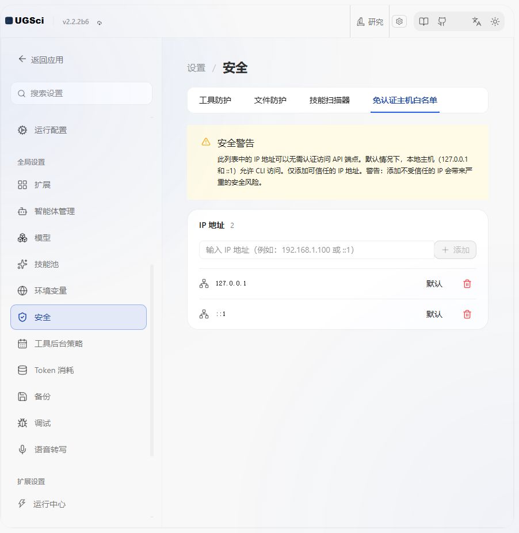Click the 工具后台策略 calendar icon
This screenshot has height=533, width=519.
(22, 344)
